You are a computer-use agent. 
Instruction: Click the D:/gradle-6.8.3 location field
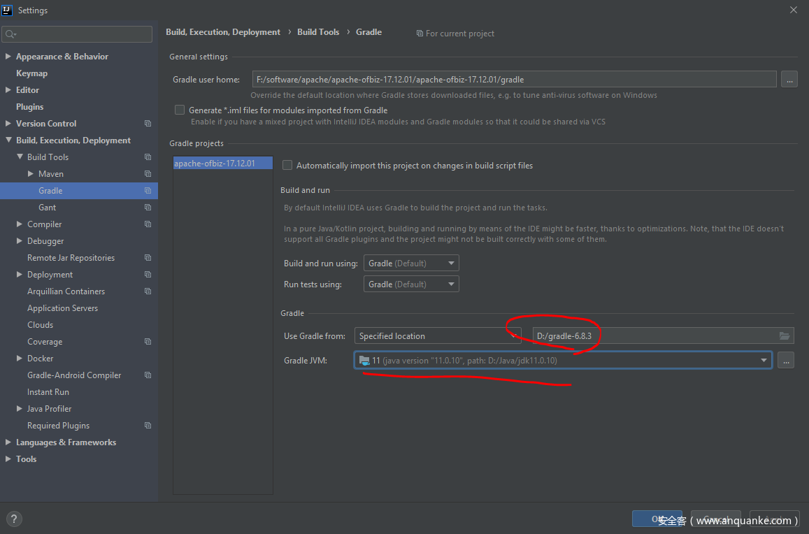663,336
